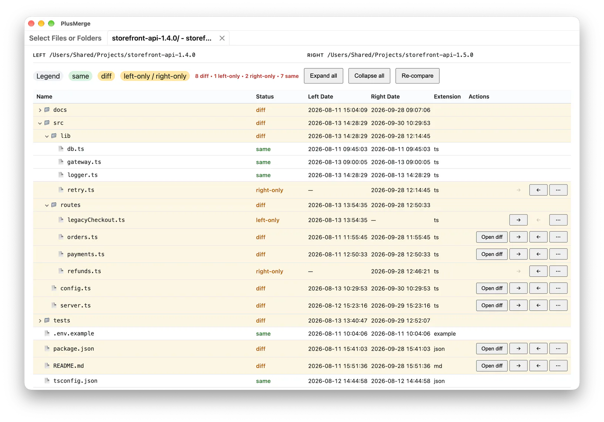Screen dimensions: 604x422
Task: Collapse the routes folder
Action: (x=47, y=205)
